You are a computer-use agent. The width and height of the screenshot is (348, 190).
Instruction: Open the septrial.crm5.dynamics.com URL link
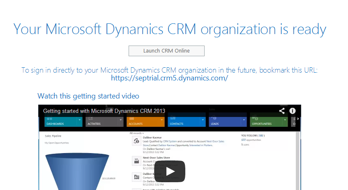[x=169, y=78]
